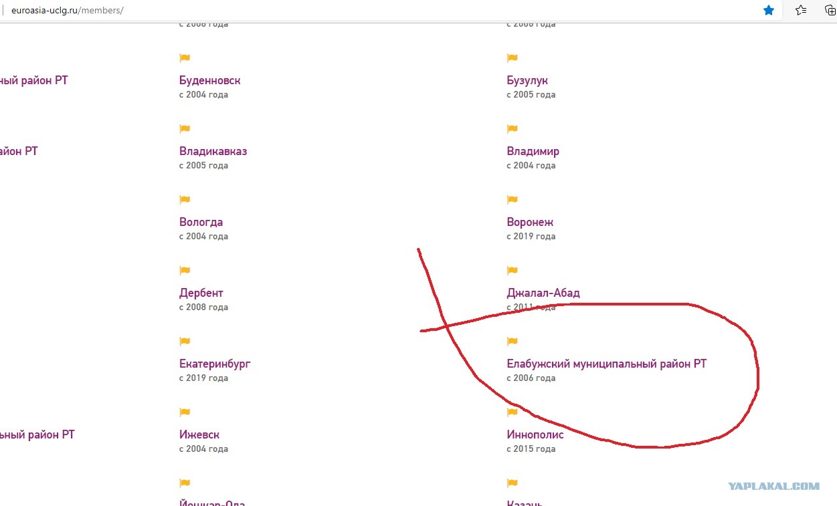Click the flag icon above Екатеринбург
This screenshot has height=506, width=837.
click(185, 342)
